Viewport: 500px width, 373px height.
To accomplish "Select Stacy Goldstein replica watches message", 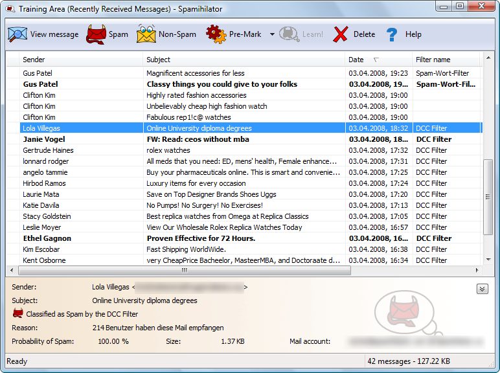I will pyautogui.click(x=244, y=216).
